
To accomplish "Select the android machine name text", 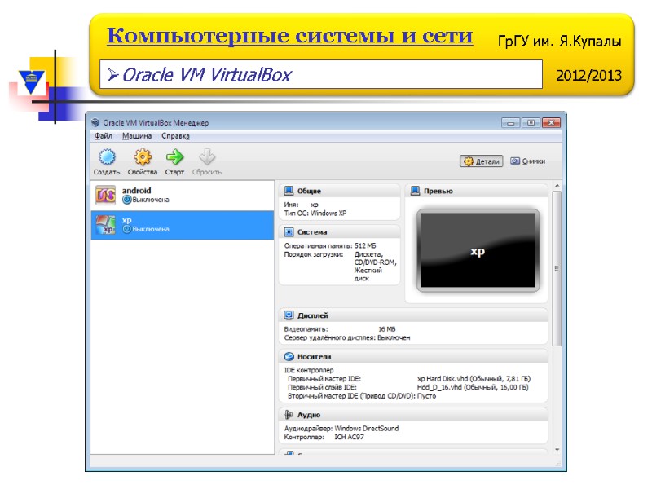I will tap(136, 191).
